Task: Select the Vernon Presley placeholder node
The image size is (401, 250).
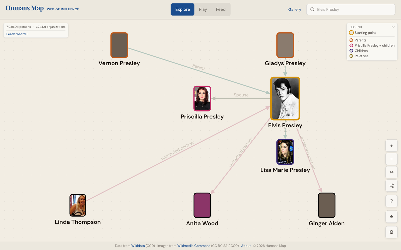Action: click(119, 45)
